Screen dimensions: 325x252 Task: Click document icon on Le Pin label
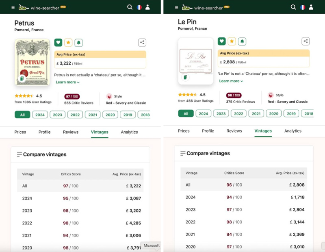pyautogui.click(x=186, y=77)
